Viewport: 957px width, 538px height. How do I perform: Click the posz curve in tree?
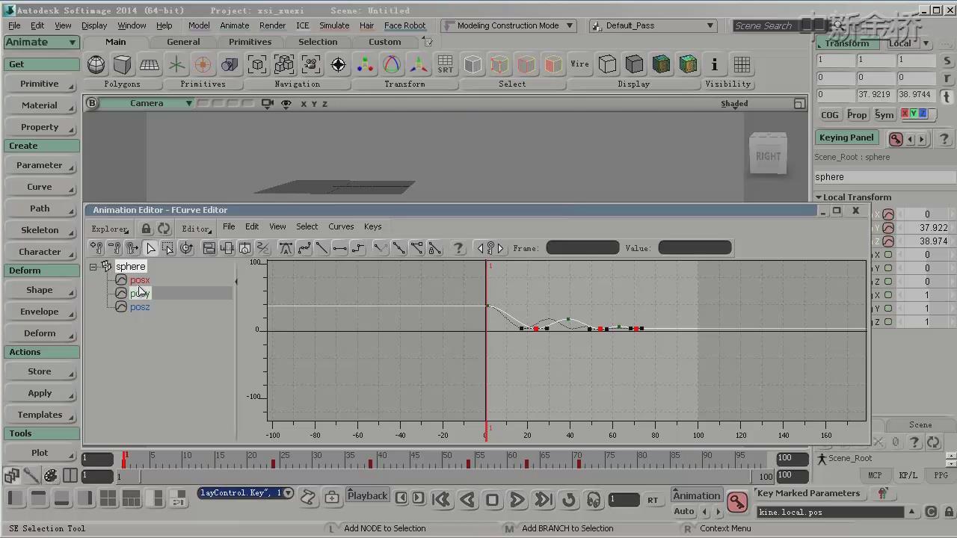pyautogui.click(x=140, y=307)
